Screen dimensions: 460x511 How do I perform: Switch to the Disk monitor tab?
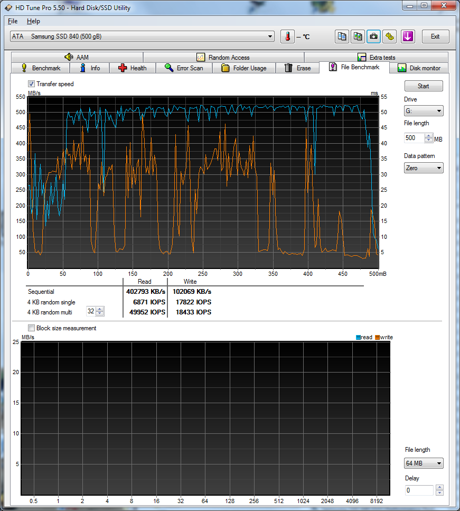pyautogui.click(x=419, y=68)
